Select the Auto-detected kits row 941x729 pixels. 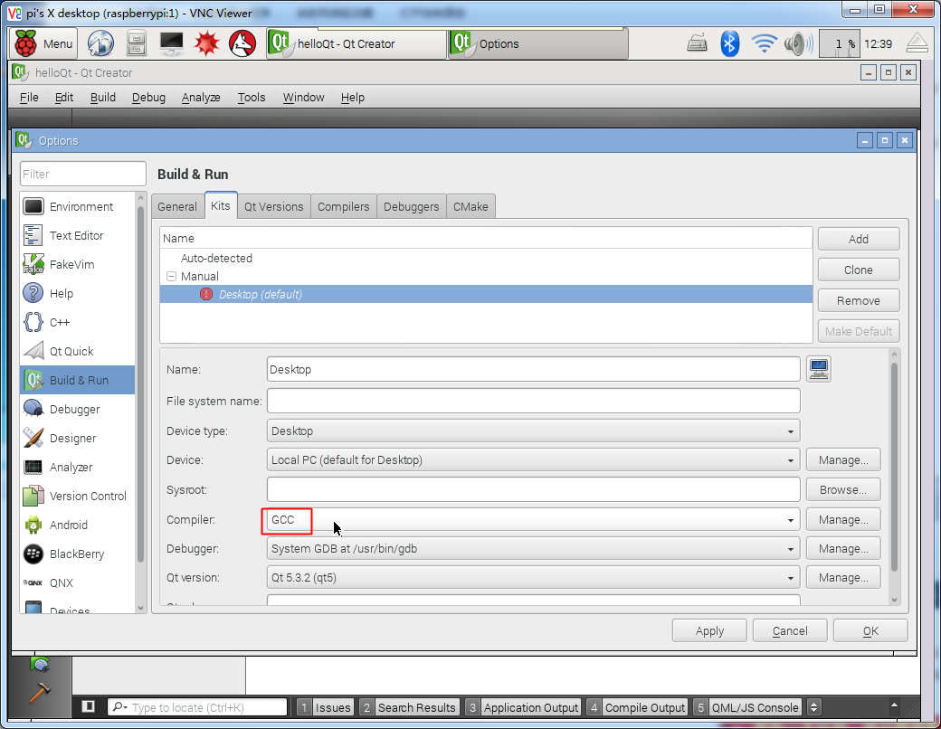click(486, 258)
